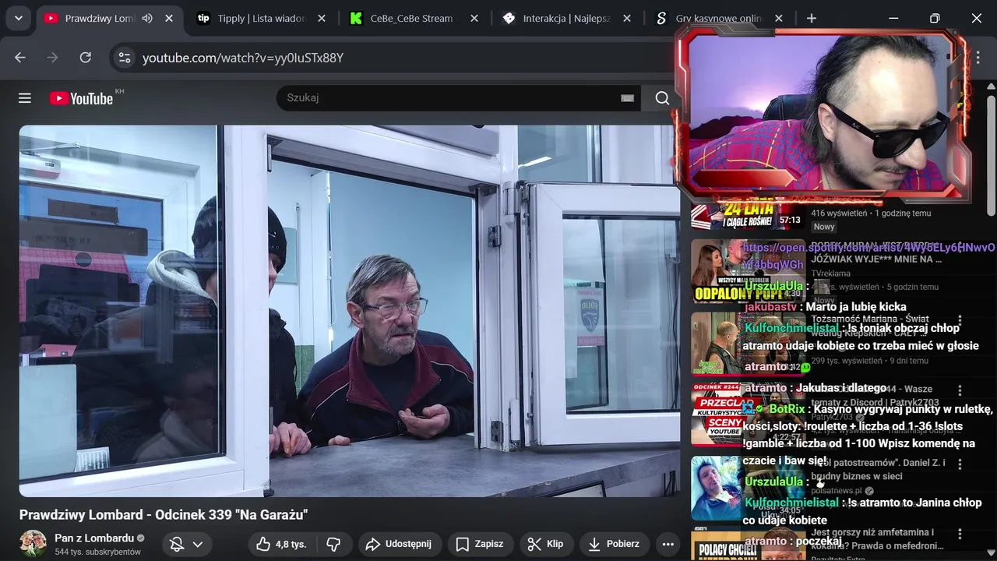Select the Prawdziwy Lombard YouTube tab

click(110, 18)
